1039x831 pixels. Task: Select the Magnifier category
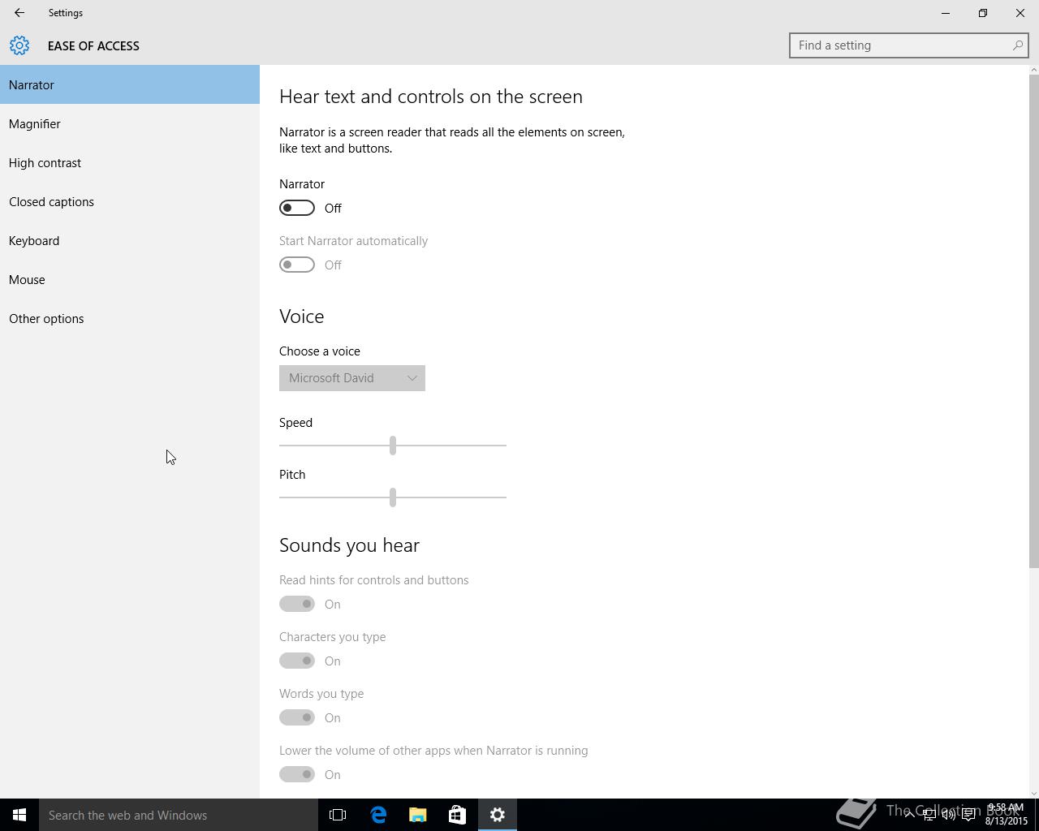coord(130,123)
